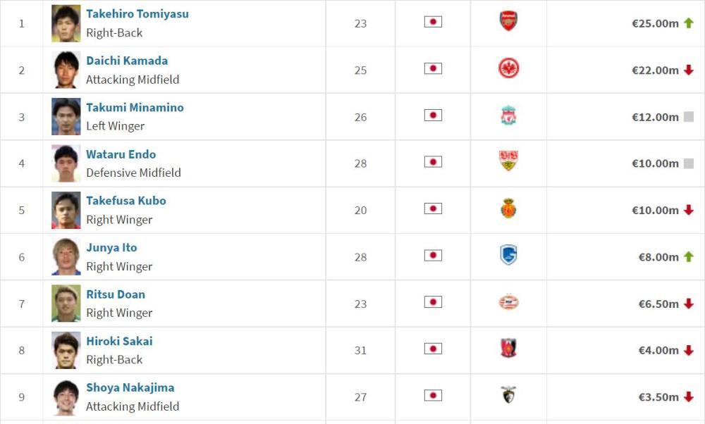Image resolution: width=705 pixels, height=424 pixels.
Task: Click Junya Ito's portrait thumbnail
Action: click(x=66, y=257)
